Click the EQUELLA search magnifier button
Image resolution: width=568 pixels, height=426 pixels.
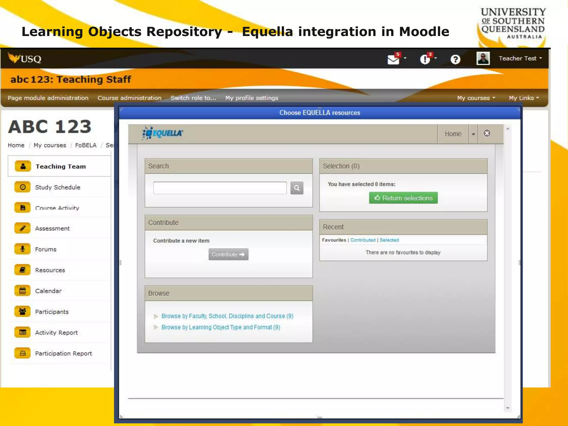click(x=297, y=188)
